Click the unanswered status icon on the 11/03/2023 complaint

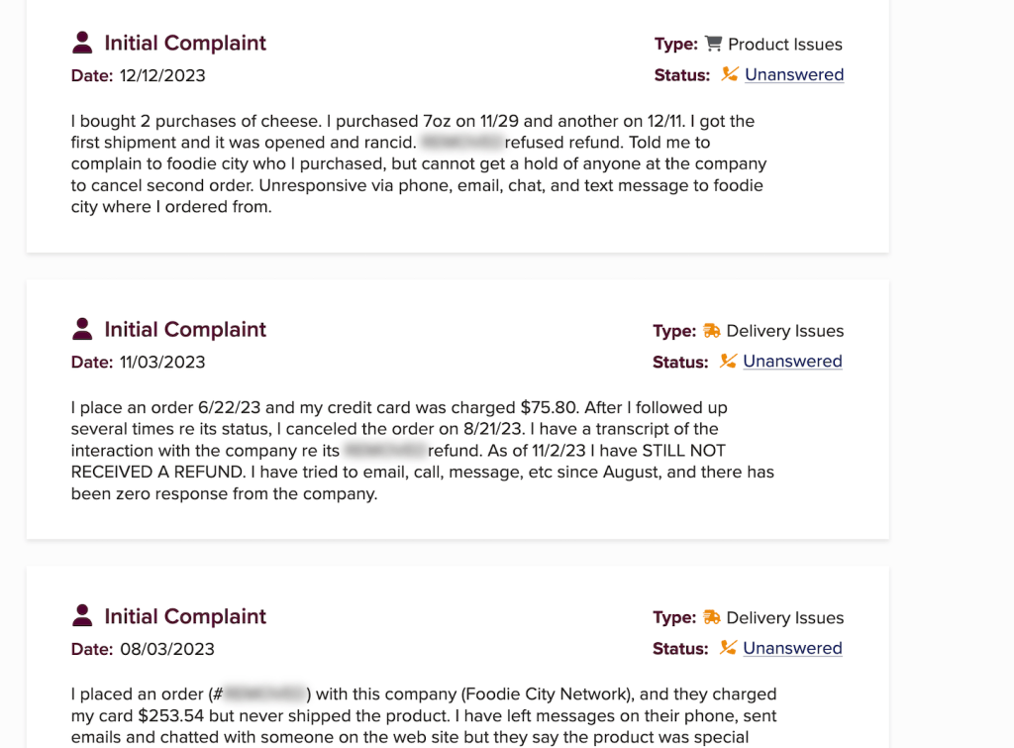(x=728, y=362)
